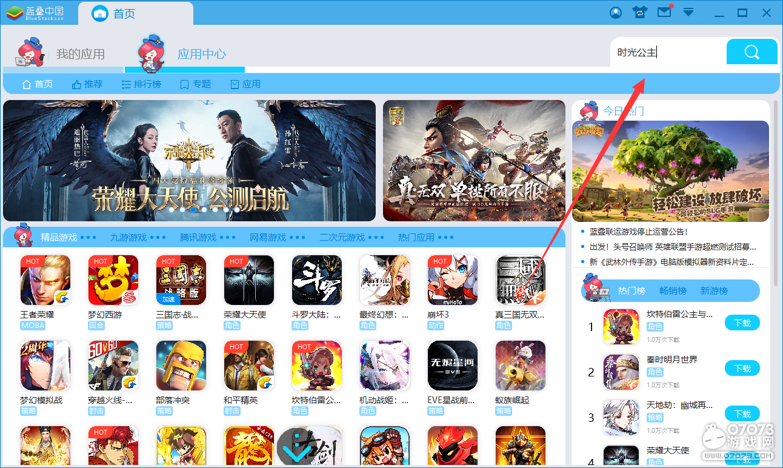Click the BlueStacks 蓝叠中国 logo

[35, 12]
